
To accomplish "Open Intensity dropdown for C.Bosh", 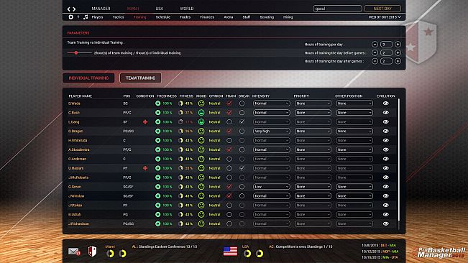I will tap(271, 113).
